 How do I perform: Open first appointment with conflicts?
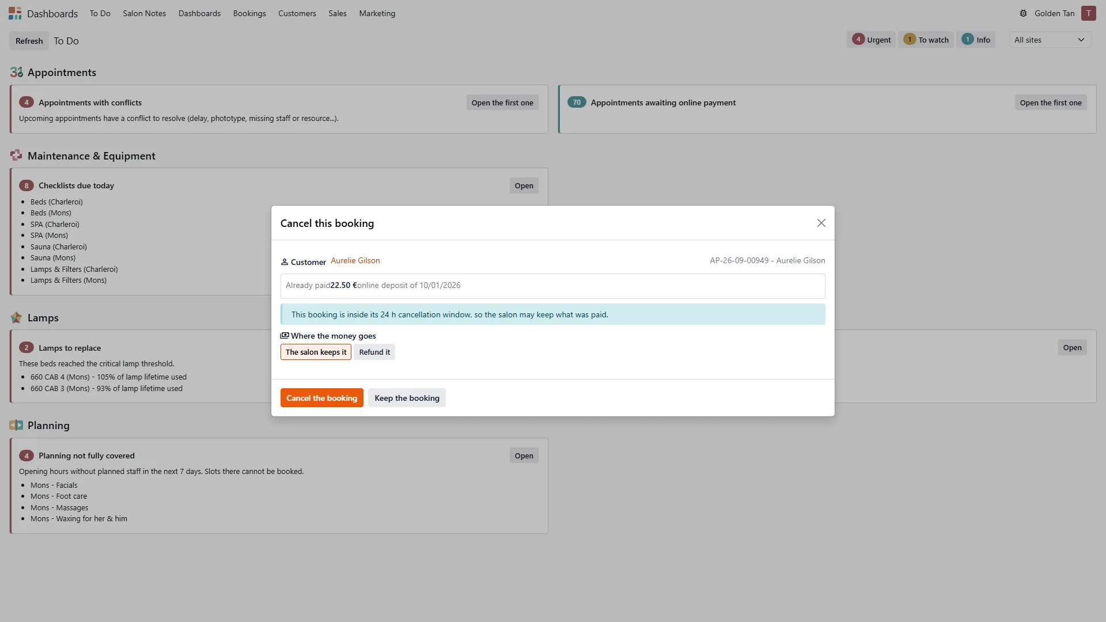502,103
